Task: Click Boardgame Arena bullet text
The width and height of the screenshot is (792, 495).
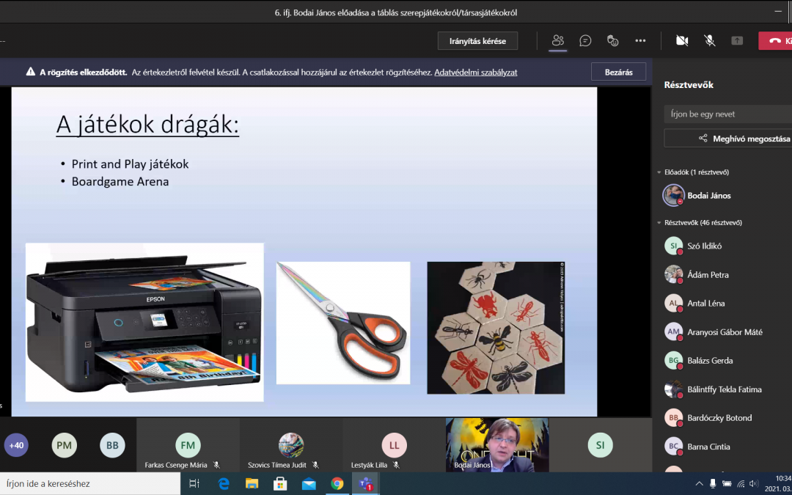Action: coord(120,181)
